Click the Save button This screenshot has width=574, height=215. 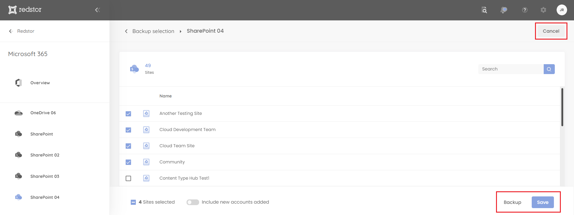tap(543, 202)
